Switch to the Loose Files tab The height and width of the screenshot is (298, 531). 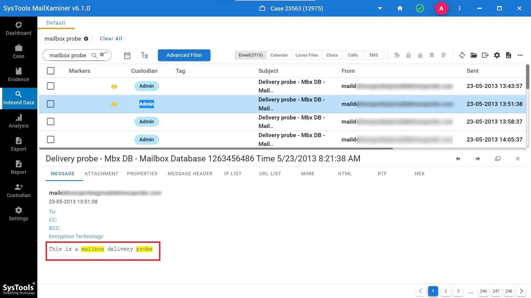pyautogui.click(x=307, y=55)
